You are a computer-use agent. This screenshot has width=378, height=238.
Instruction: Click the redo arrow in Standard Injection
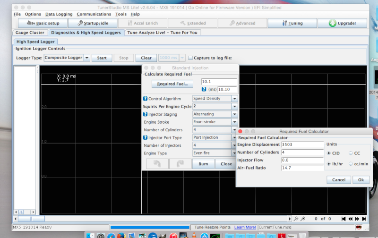[x=180, y=164]
